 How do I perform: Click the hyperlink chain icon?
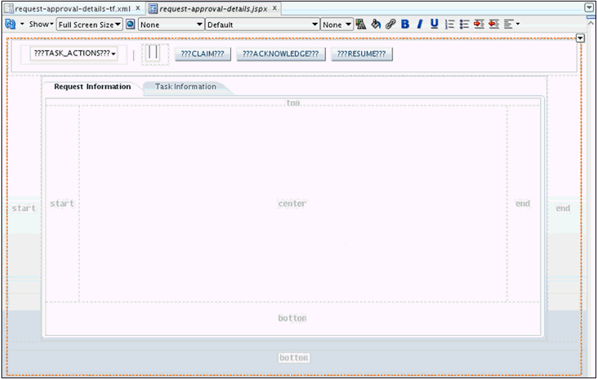(x=390, y=24)
